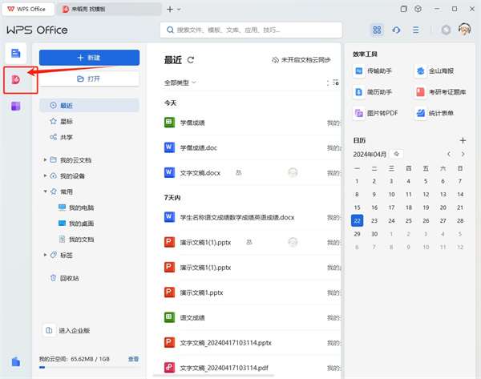Open the three-line menu icon in header
Viewport: 481px width, 379px height.
[x=415, y=30]
